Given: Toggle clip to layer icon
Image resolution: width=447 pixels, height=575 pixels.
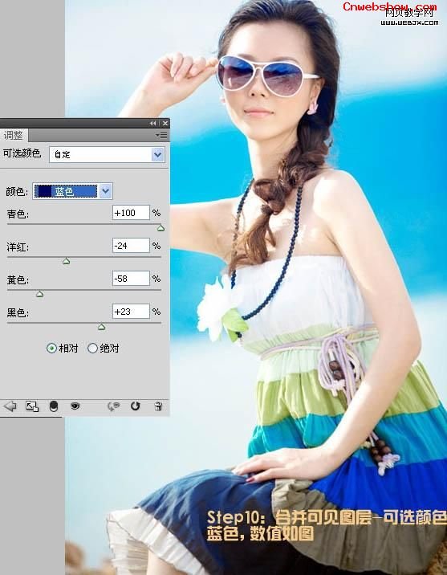Looking at the screenshot, I should (54, 406).
